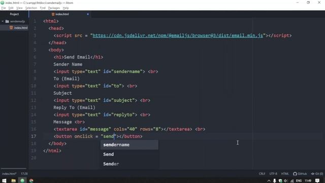Viewport: 325px width, 183px height.
Task: Choose the Sender autocomplete suggestion
Action: 129,164
